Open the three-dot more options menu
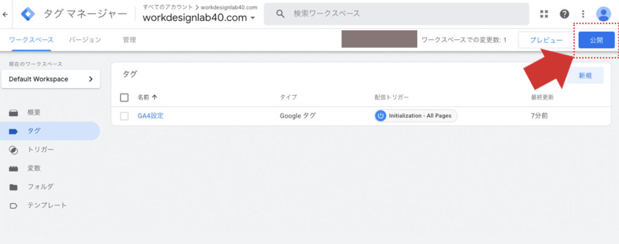This screenshot has height=244, width=619. point(583,14)
